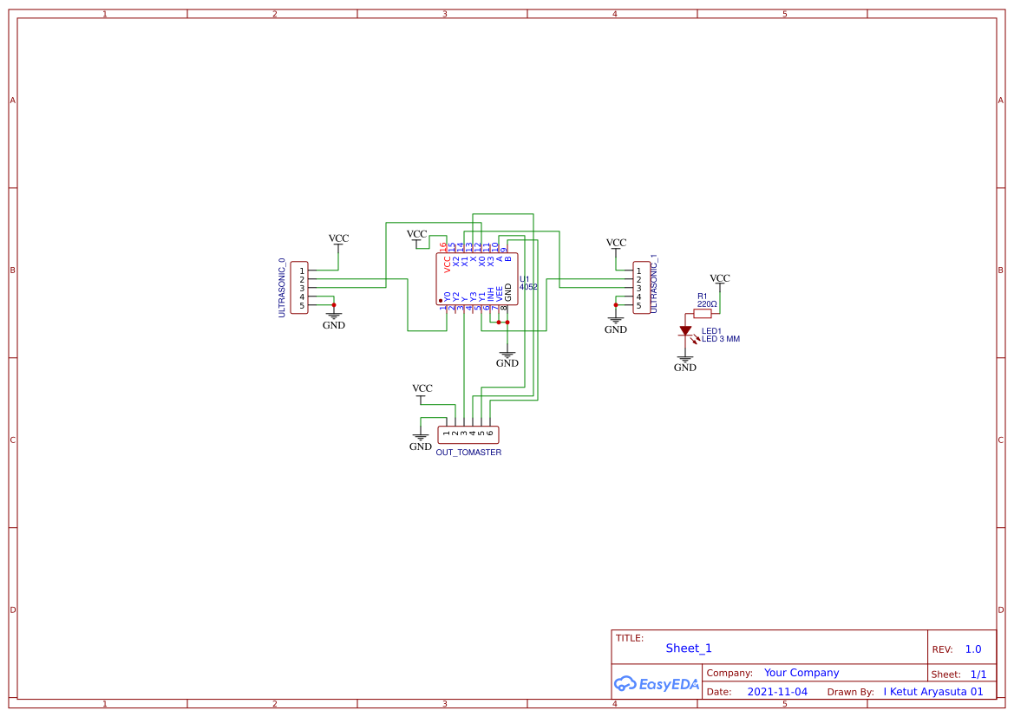
Task: Click the date 2021-11-04 in title block
Action: click(x=777, y=691)
